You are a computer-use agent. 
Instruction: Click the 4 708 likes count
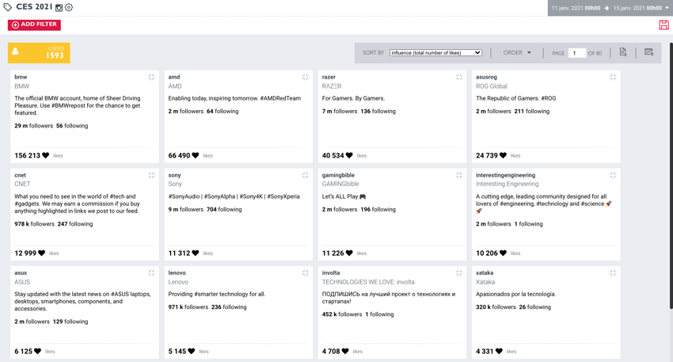[331, 351]
